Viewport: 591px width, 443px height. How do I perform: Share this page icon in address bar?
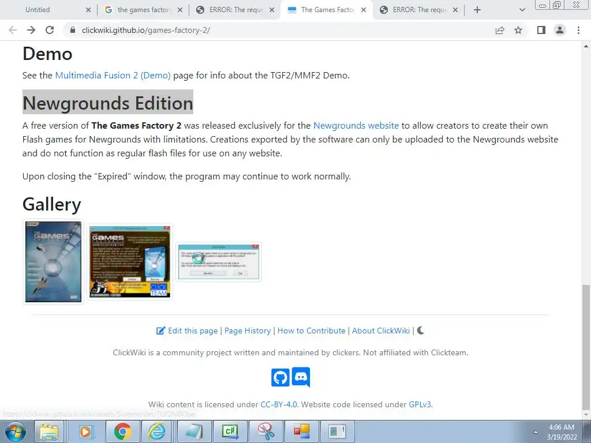(500, 30)
